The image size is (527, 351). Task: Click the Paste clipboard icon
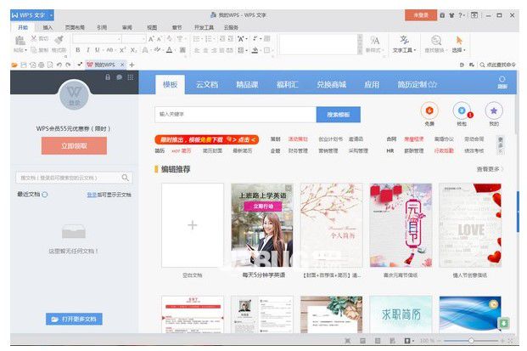pos(20,41)
